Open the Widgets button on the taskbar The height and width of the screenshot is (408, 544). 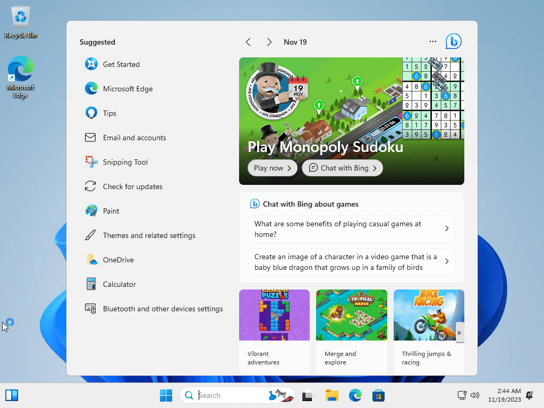pyautogui.click(x=12, y=395)
